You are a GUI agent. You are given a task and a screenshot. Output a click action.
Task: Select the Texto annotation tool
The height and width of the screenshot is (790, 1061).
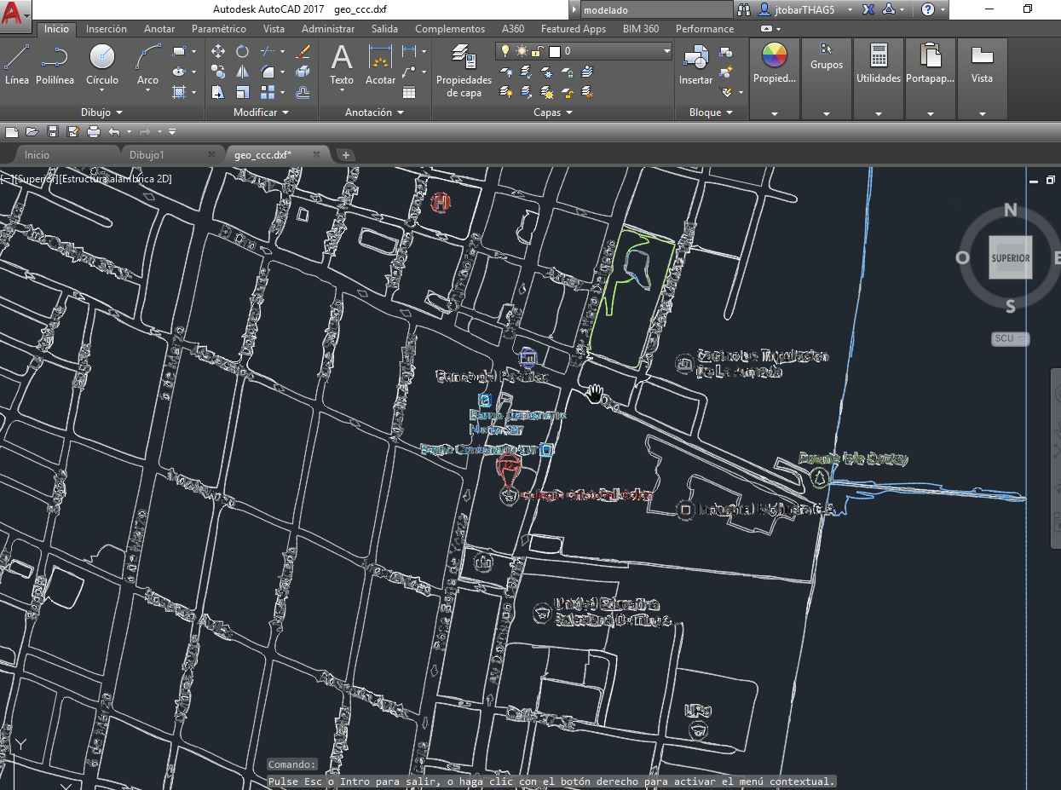point(342,65)
